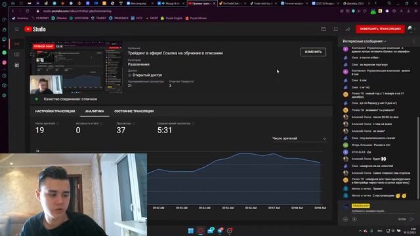
Task: Open the channel account avatar
Action: (x=411, y=29)
